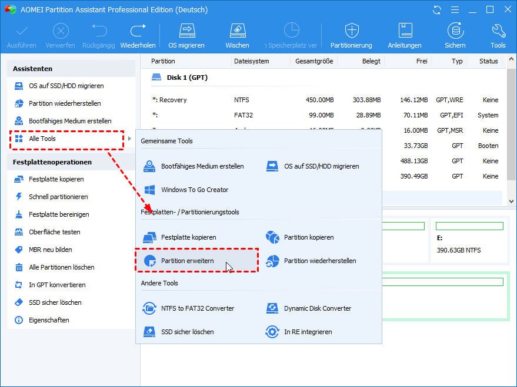Select the Wischen toolbar tool
The width and height of the screenshot is (517, 387).
coord(237,36)
